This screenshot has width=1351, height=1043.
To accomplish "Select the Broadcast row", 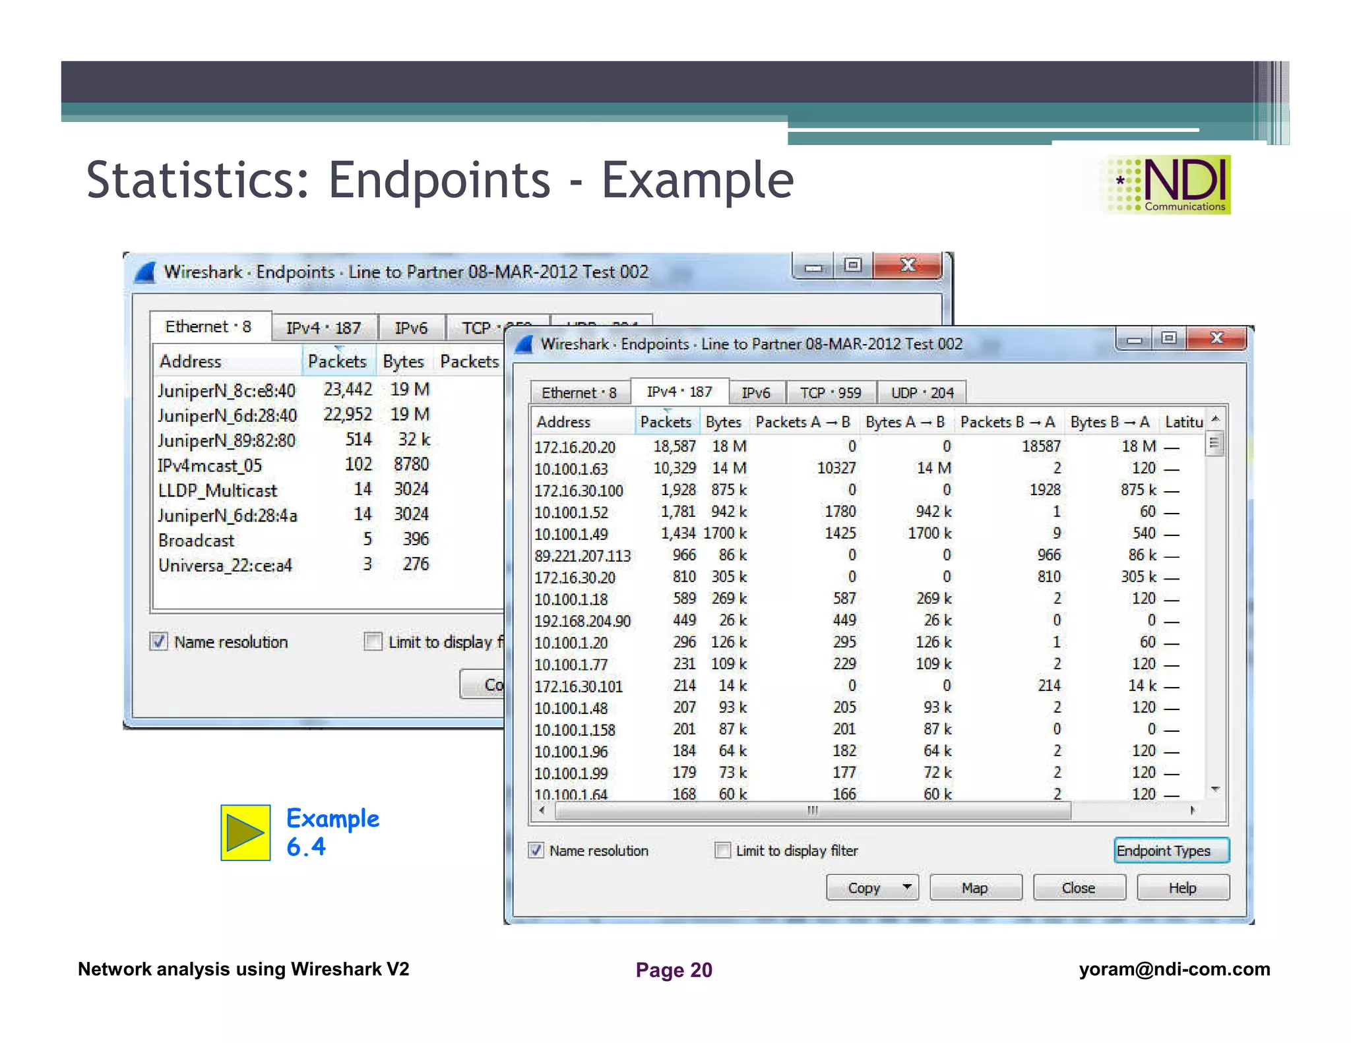I will click(329, 540).
